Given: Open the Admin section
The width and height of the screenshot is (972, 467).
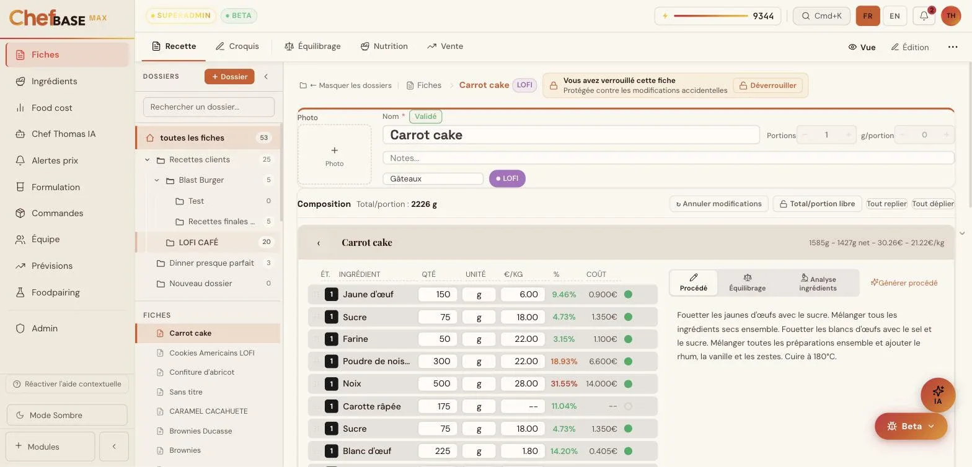Looking at the screenshot, I should pos(67,328).
